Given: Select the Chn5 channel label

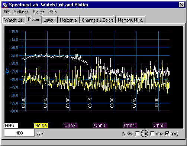Looking at the screenshot, I should [160, 126].
